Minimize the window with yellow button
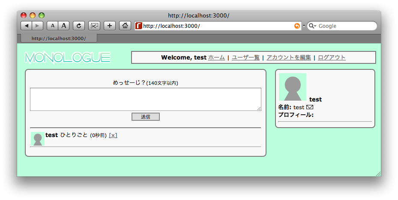398x200 pixels. pyautogui.click(x=33, y=15)
